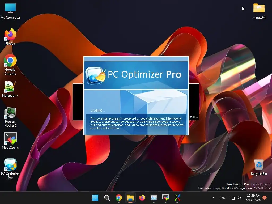
Task: Open Firefox from the taskbar
Action: point(142,198)
